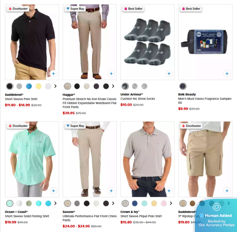The height and width of the screenshot is (232, 237).
Task: Click quick-add plus on Crown & Ivy polo
Action: coord(169,191)
